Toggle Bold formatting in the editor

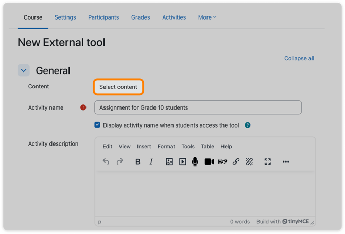point(137,161)
